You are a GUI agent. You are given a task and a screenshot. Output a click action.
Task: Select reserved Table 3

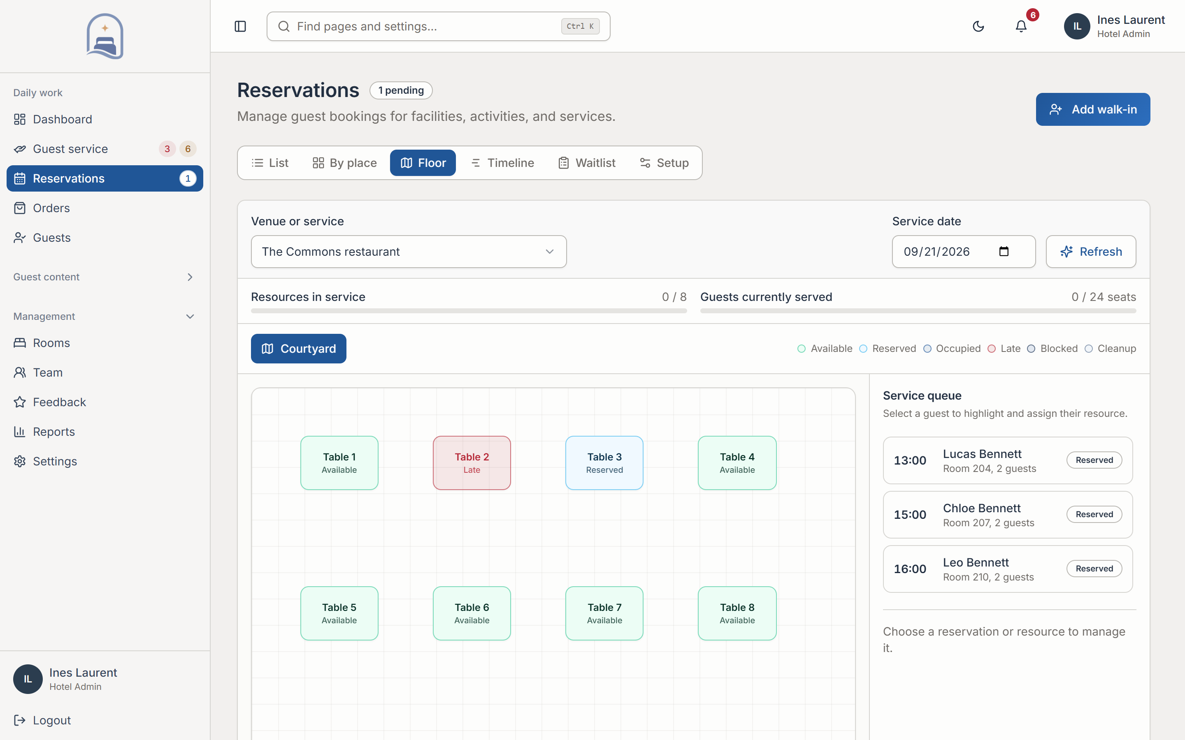pyautogui.click(x=604, y=463)
